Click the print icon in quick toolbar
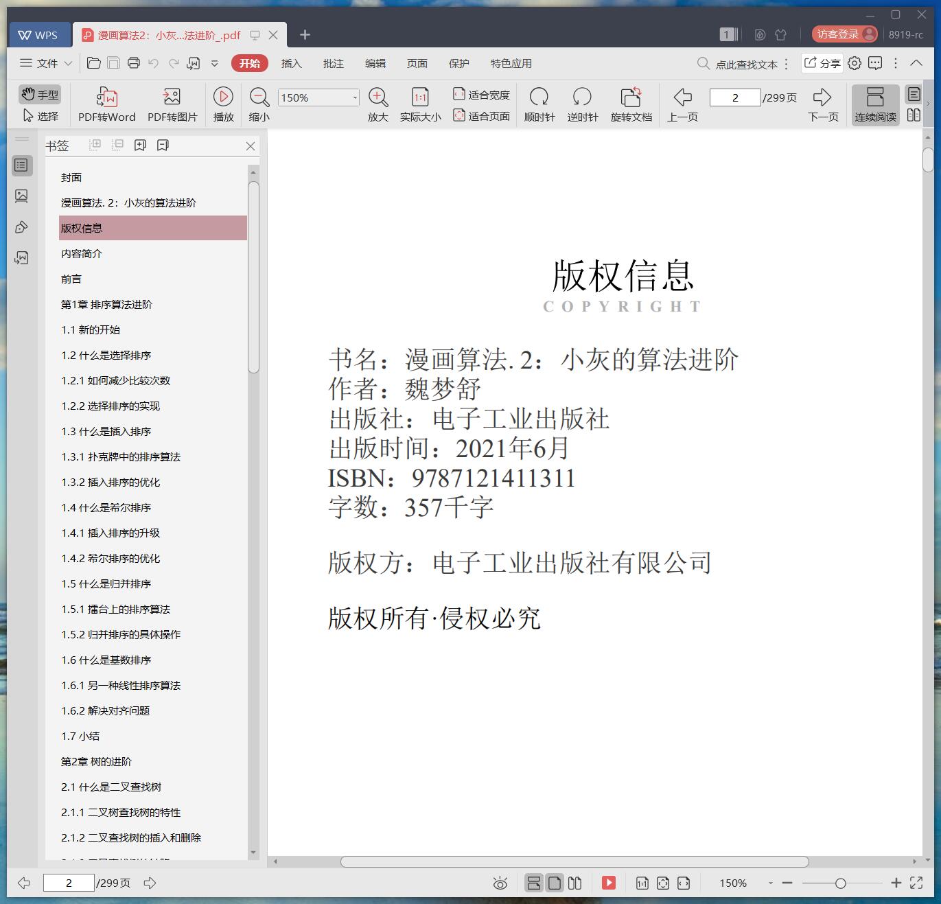Image resolution: width=941 pixels, height=904 pixels. click(x=134, y=63)
